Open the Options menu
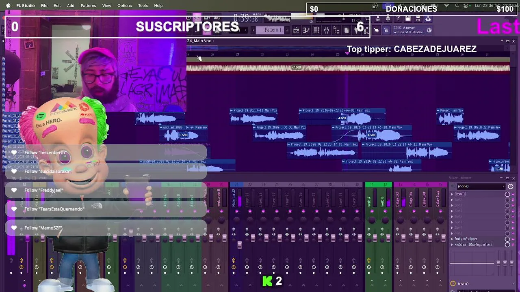Image resolution: width=520 pixels, height=292 pixels. point(125,6)
